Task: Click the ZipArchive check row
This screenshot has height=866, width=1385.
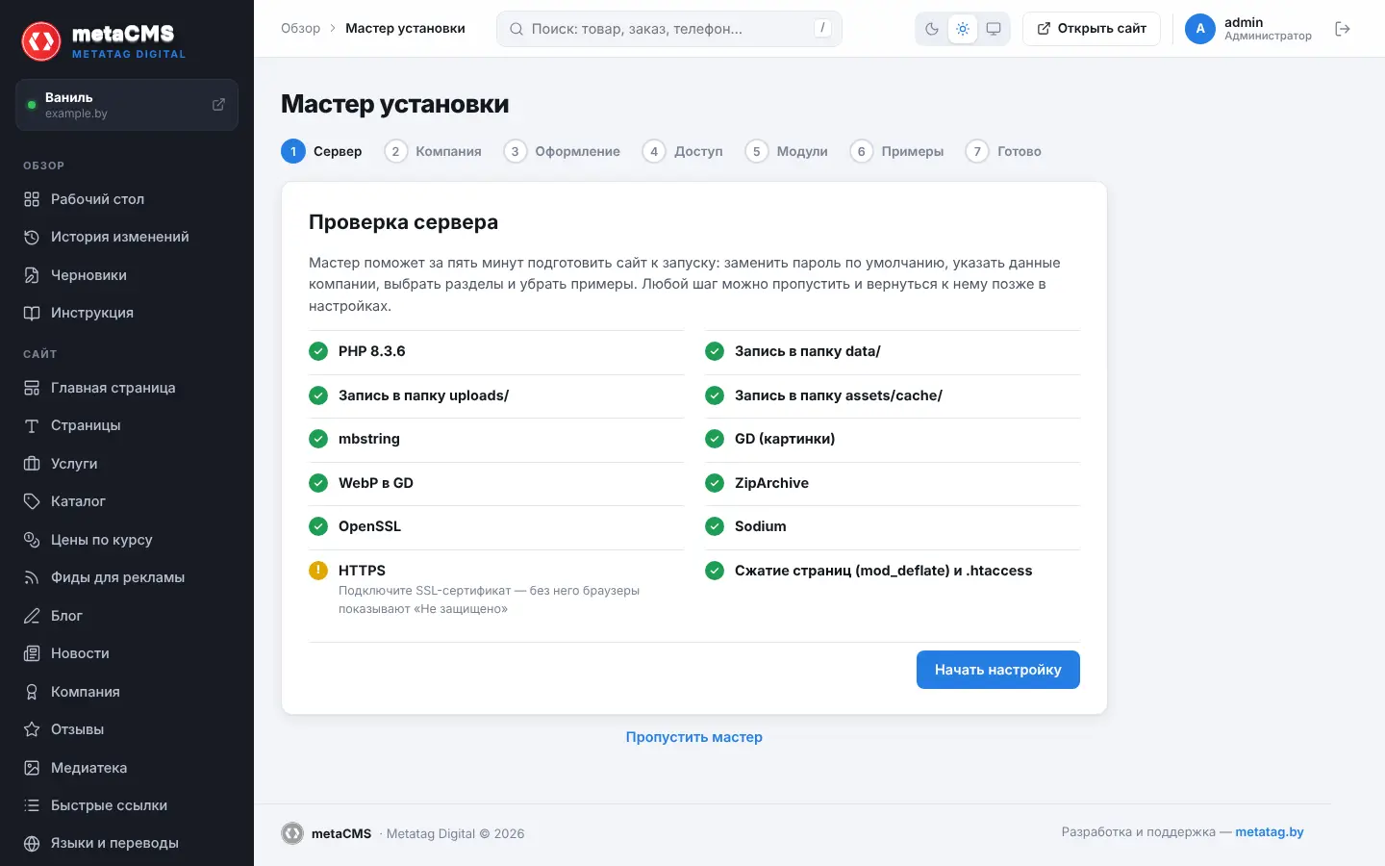Action: click(x=893, y=483)
